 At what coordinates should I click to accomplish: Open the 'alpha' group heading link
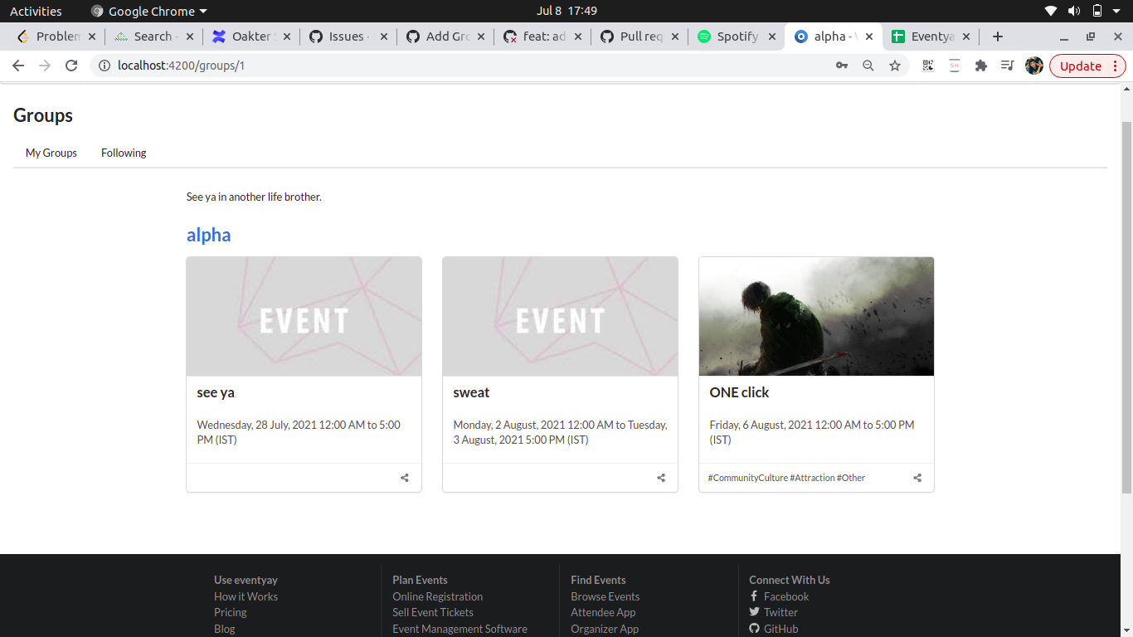(209, 235)
